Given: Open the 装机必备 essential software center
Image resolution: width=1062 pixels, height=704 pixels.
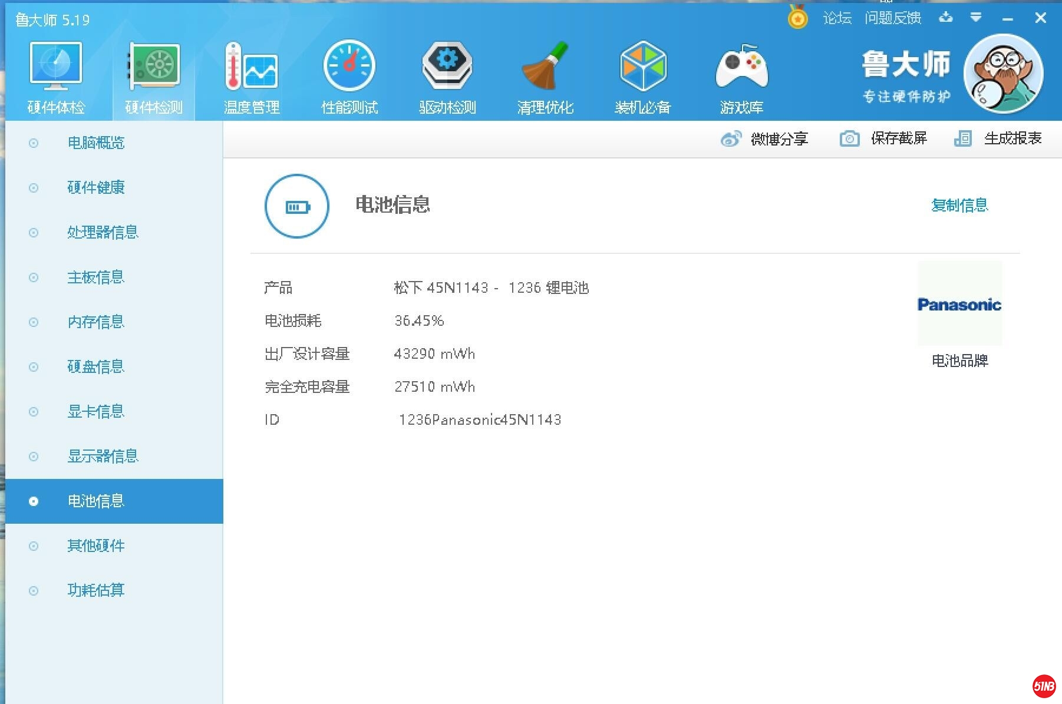Looking at the screenshot, I should [x=642, y=75].
